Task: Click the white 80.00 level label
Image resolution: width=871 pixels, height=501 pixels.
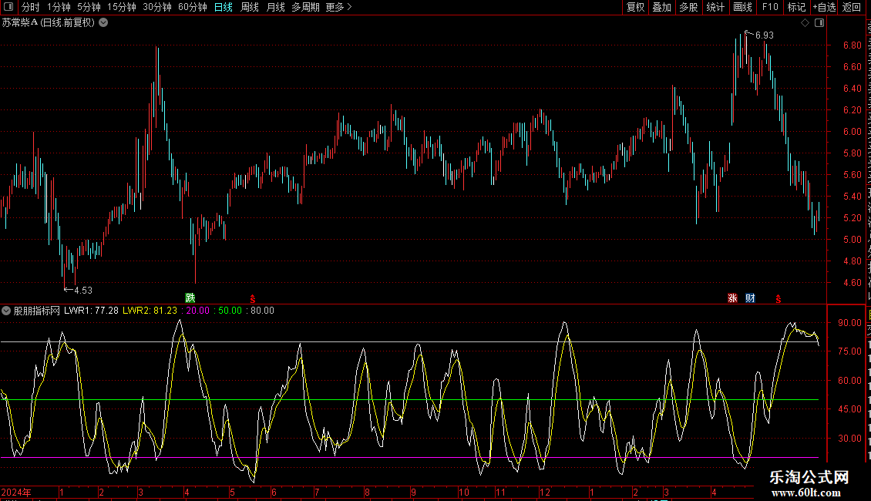Action: tap(262, 311)
